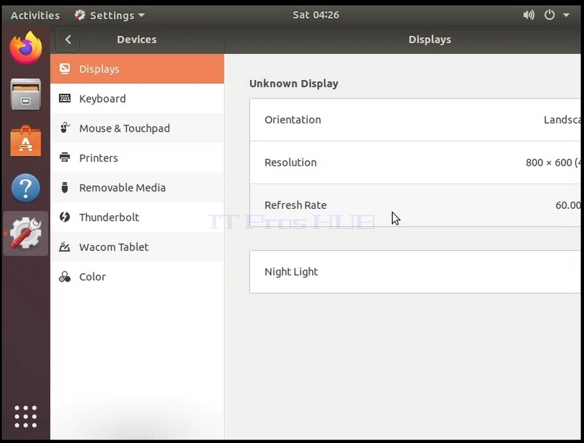Select Mouse & Touchpad in sidebar
Viewport: 584px width, 443px height.
coord(137,128)
